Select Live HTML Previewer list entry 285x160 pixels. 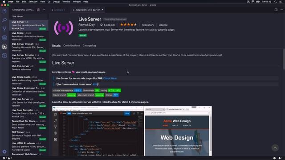[x=28, y=146]
